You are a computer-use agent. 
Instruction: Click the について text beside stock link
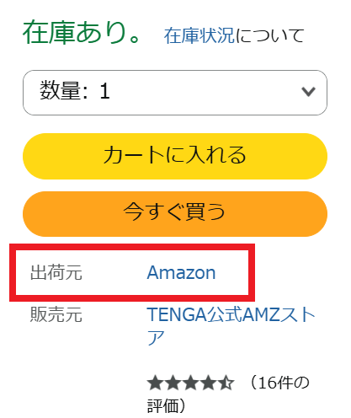(269, 36)
